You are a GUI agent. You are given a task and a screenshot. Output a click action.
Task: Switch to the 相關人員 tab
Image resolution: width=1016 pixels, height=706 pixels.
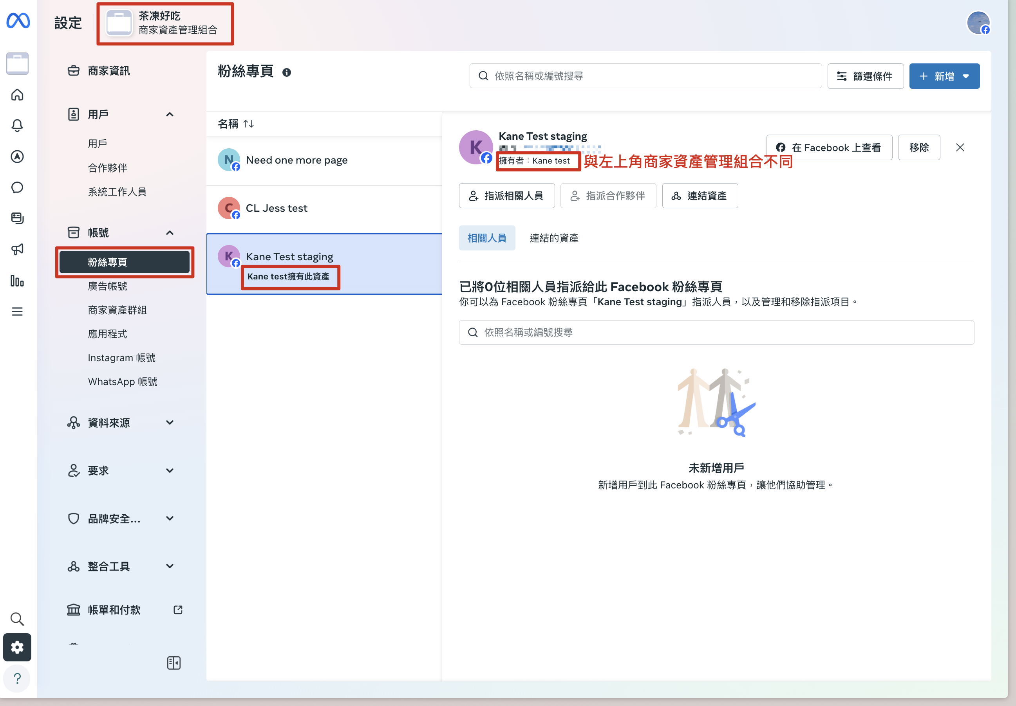point(487,238)
